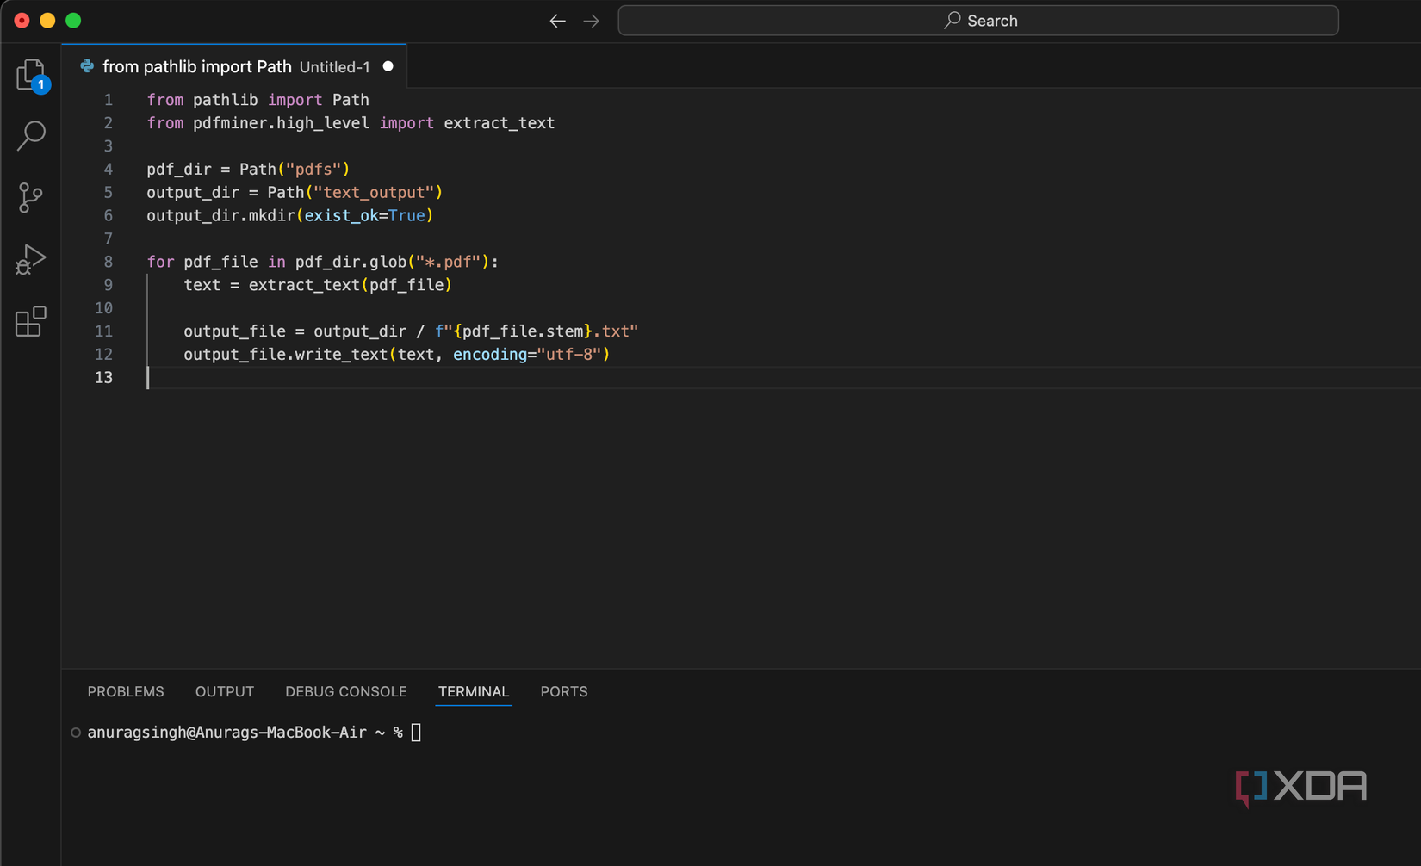The height and width of the screenshot is (866, 1421).
Task: Click the green macOS fullscreen button
Action: [73, 21]
